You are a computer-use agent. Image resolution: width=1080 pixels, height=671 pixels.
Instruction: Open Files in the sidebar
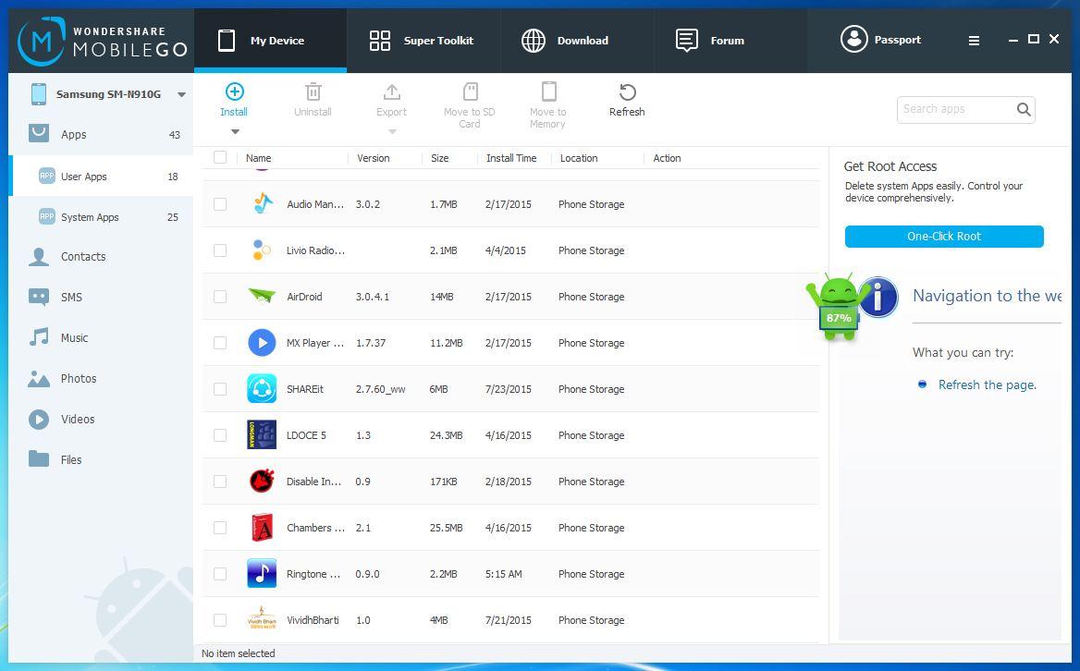pyautogui.click(x=102, y=459)
